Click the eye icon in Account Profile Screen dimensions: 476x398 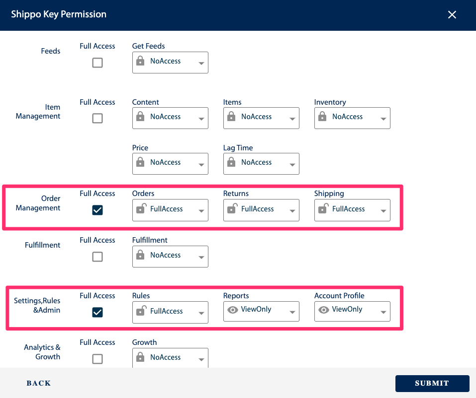tap(323, 310)
